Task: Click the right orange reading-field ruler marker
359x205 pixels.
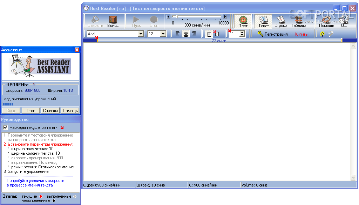Action: (342, 41)
